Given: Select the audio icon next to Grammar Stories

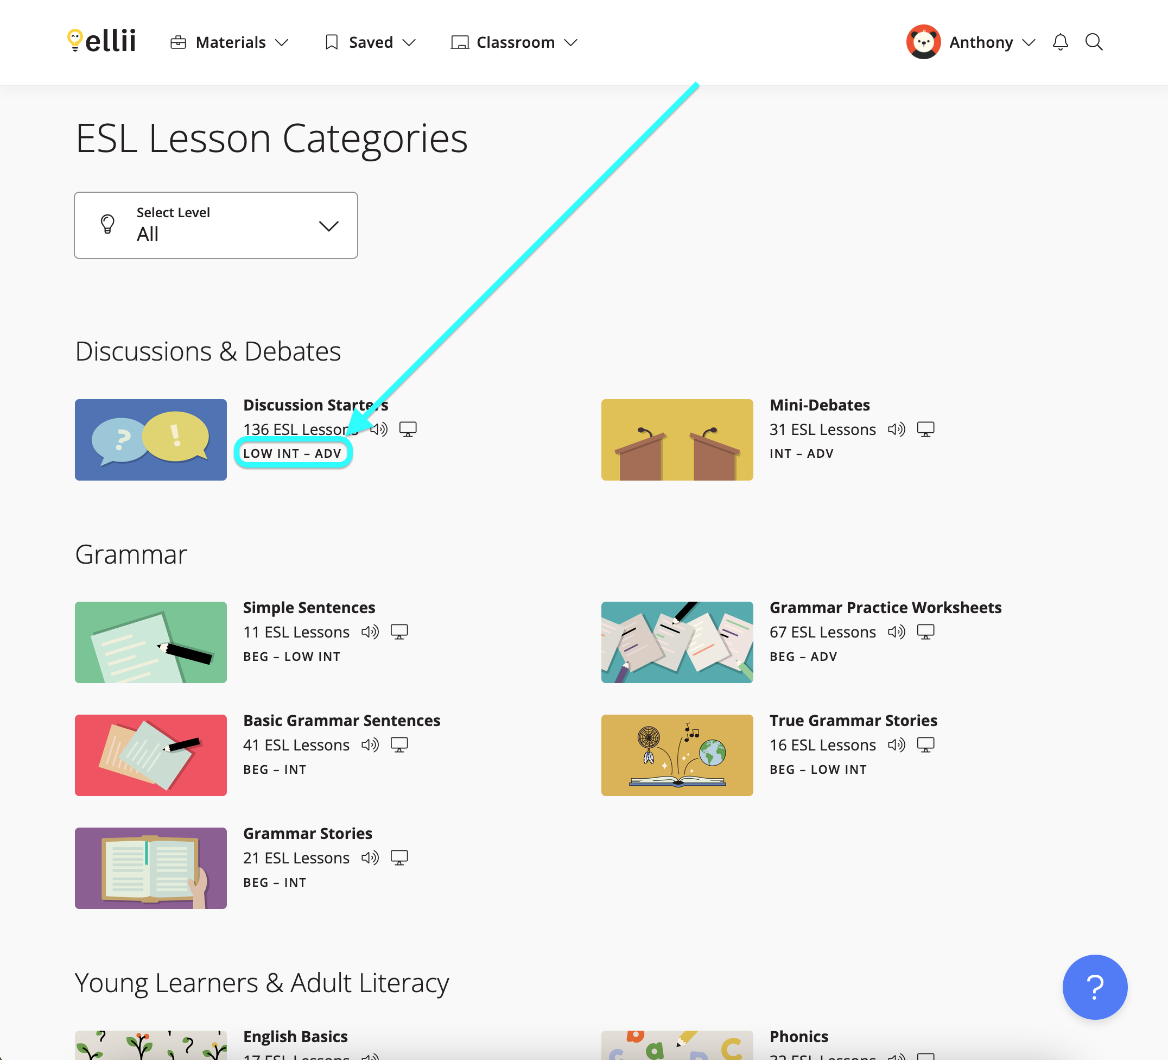Looking at the screenshot, I should point(370,857).
